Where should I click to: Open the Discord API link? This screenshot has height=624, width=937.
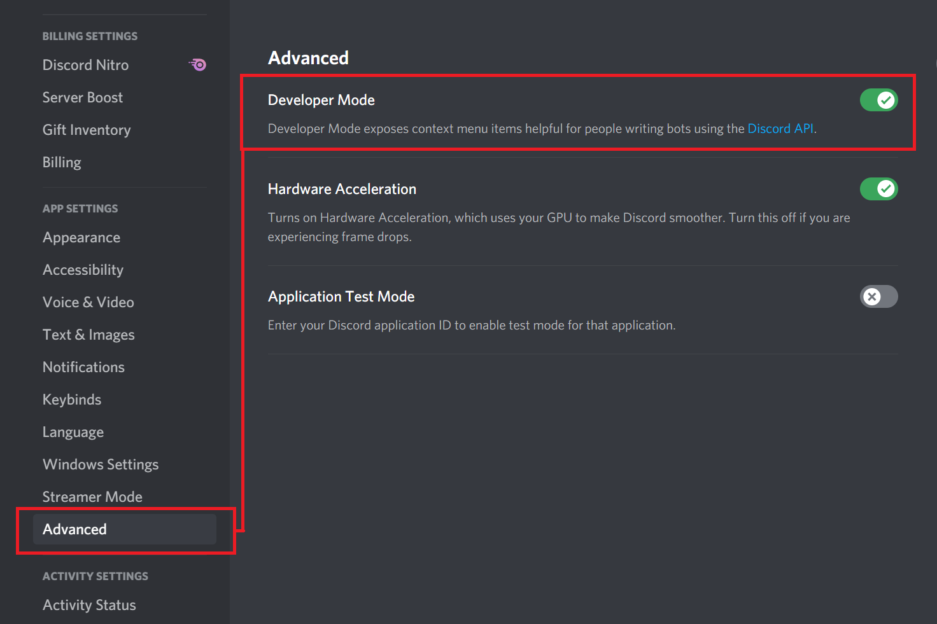(780, 128)
